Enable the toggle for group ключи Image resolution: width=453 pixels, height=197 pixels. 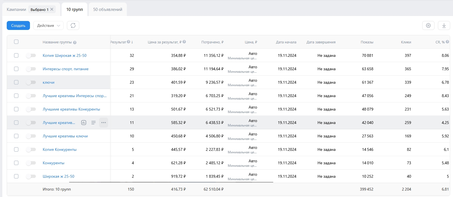pyautogui.click(x=31, y=82)
